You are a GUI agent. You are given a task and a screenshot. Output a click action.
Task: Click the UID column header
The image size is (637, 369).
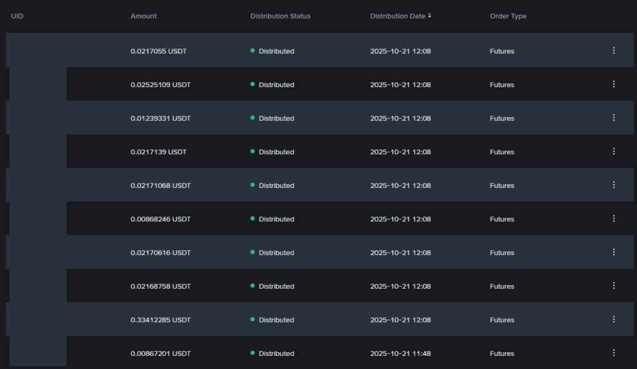pyautogui.click(x=17, y=16)
